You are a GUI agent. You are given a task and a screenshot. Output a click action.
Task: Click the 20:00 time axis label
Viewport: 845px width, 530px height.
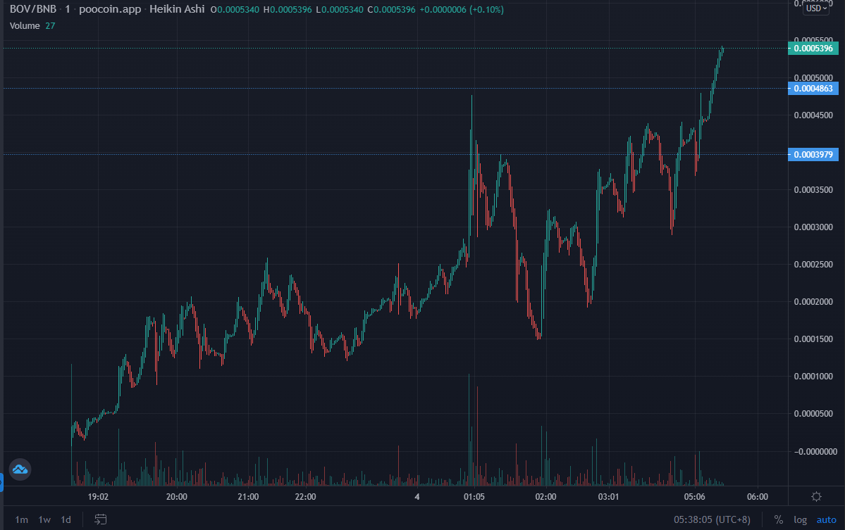tap(177, 497)
